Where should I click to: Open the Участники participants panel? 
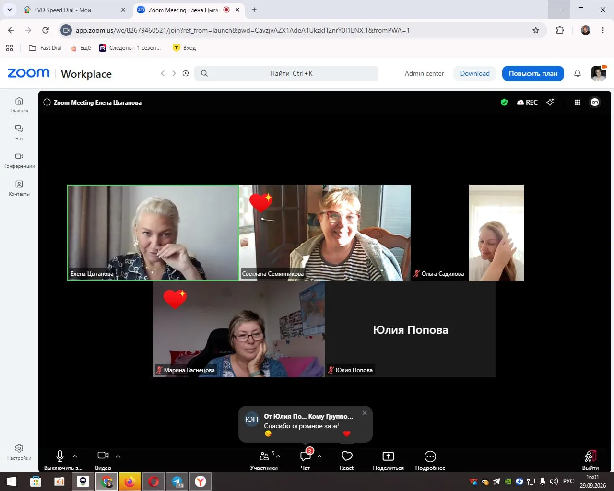[264, 460]
